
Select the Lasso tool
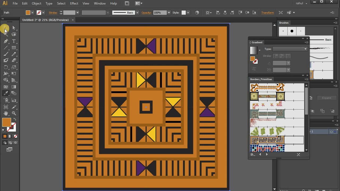(x=14, y=34)
